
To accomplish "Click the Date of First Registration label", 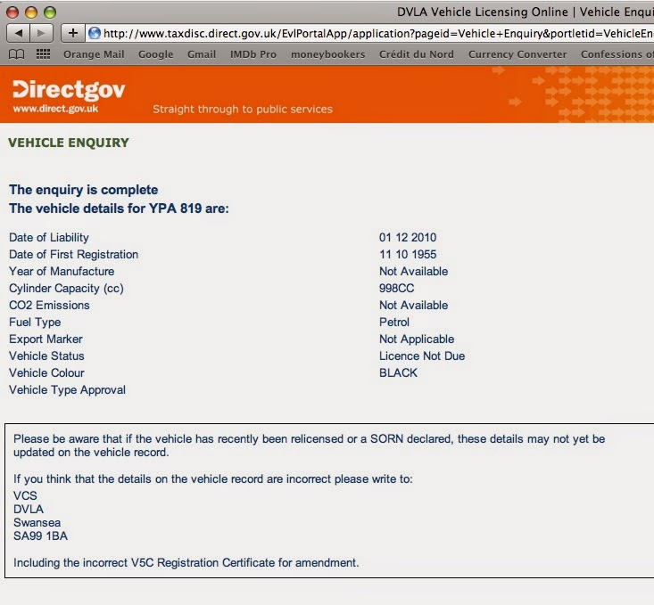I will coord(73,255).
